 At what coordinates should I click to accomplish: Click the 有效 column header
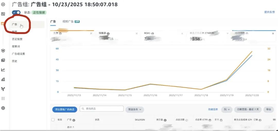coord(60,120)
